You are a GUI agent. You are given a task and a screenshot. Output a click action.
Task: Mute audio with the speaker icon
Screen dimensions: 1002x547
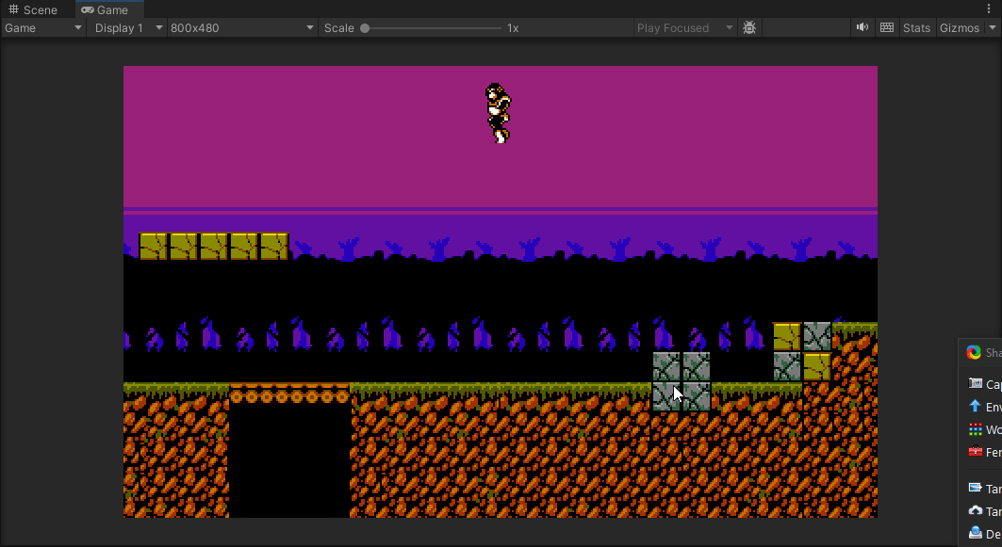pos(862,28)
